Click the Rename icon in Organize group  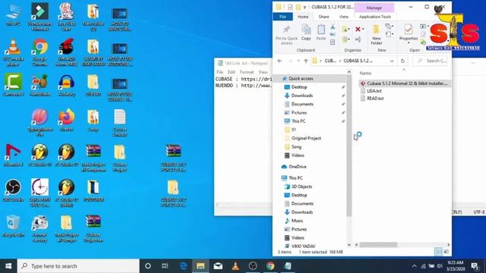click(358, 39)
